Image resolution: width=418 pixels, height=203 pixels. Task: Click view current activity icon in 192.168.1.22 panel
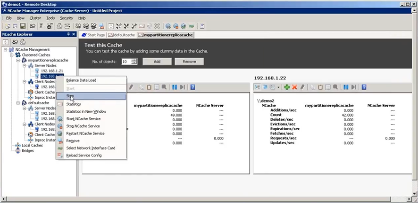coord(257,87)
